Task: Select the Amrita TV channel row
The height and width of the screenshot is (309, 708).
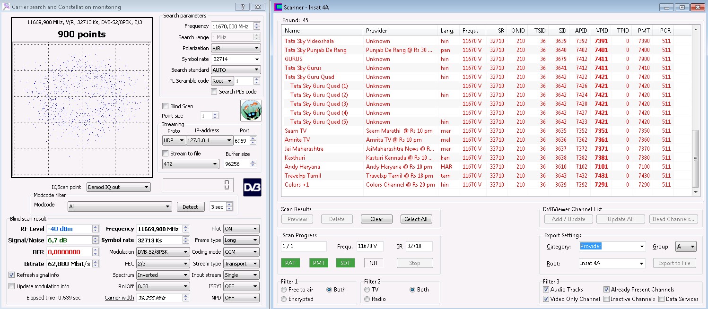Action: click(486, 140)
